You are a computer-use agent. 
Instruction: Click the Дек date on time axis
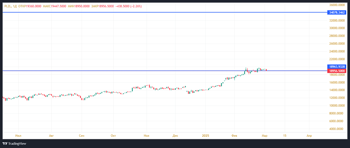(175, 135)
